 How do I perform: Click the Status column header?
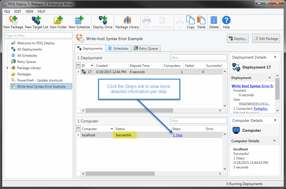pos(143,129)
